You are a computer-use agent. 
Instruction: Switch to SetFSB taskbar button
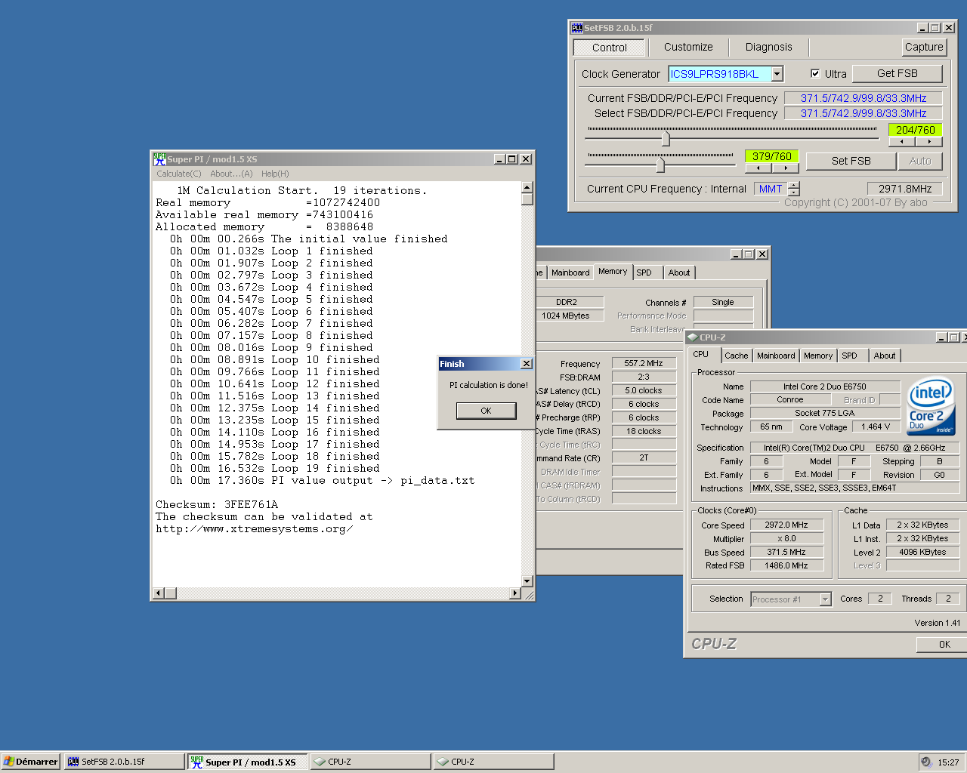point(124,762)
